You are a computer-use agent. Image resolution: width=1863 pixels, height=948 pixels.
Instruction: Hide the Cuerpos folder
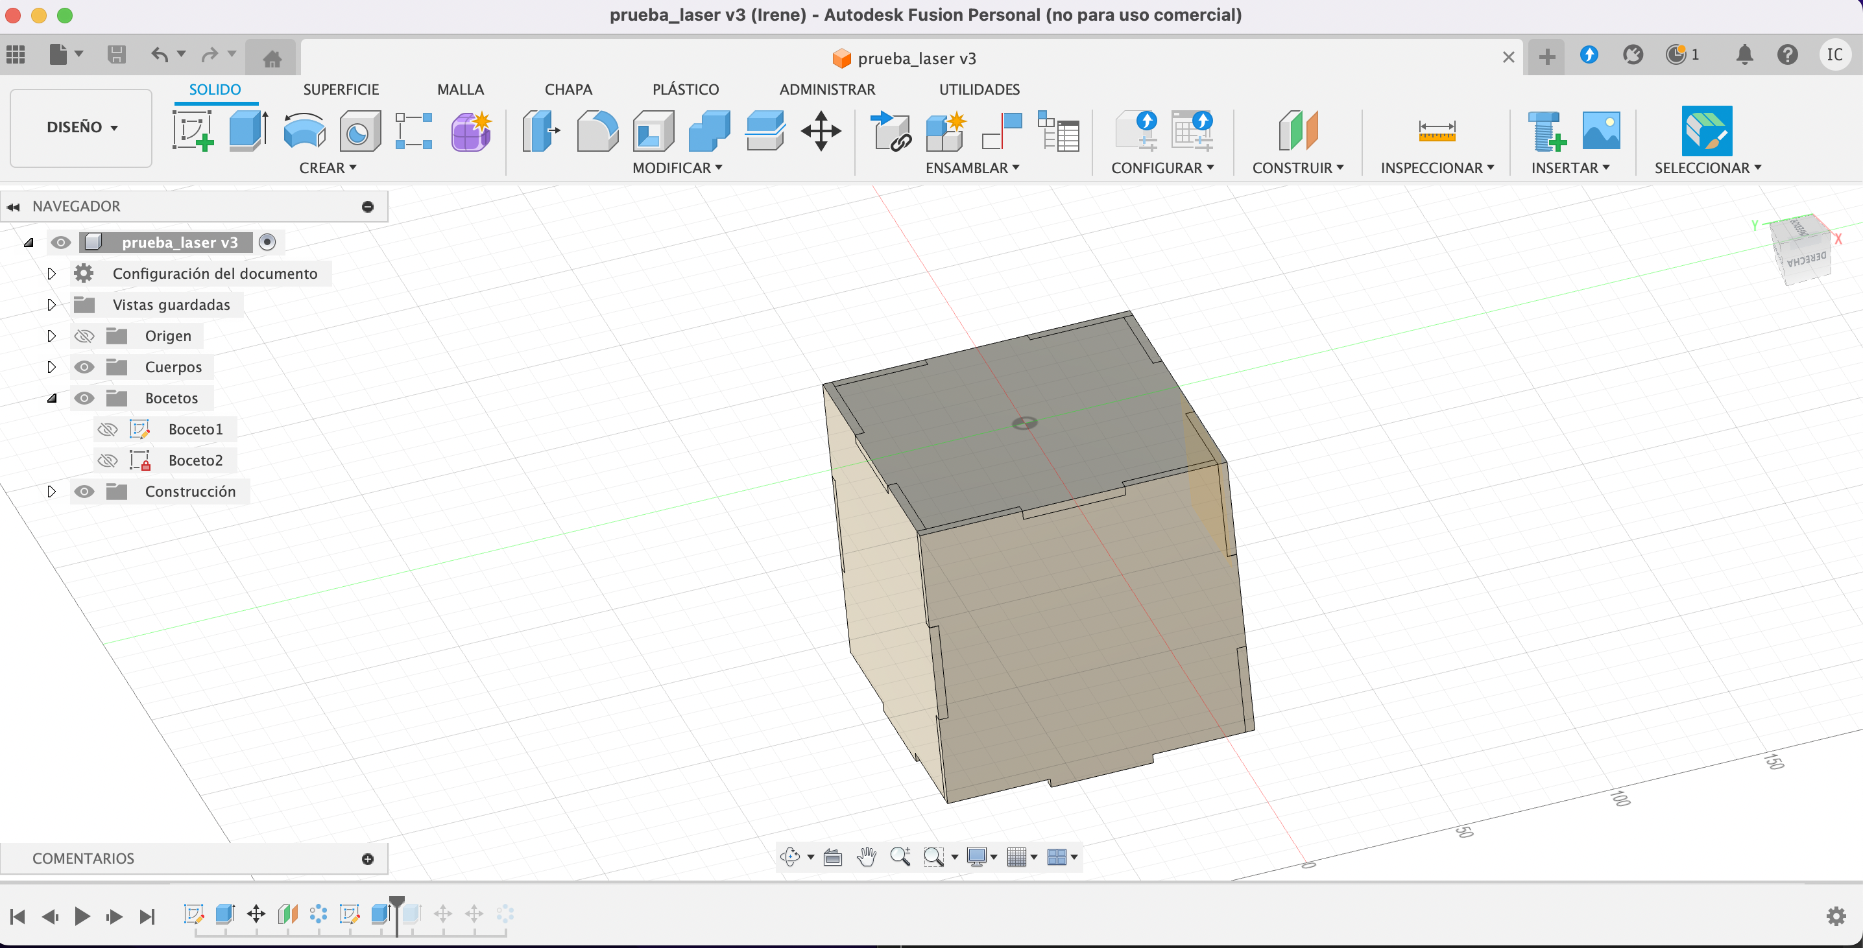84,368
